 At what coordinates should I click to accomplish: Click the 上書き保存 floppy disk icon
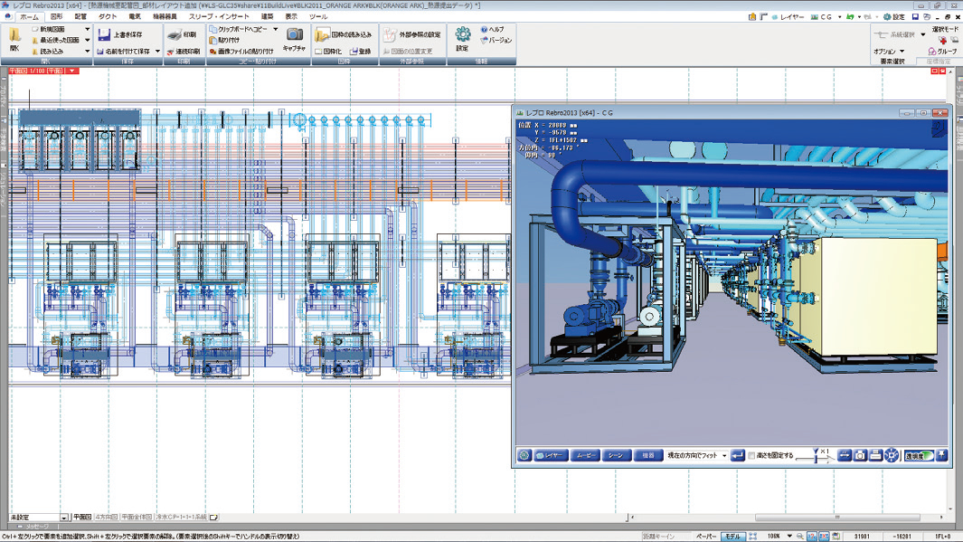pyautogui.click(x=104, y=35)
